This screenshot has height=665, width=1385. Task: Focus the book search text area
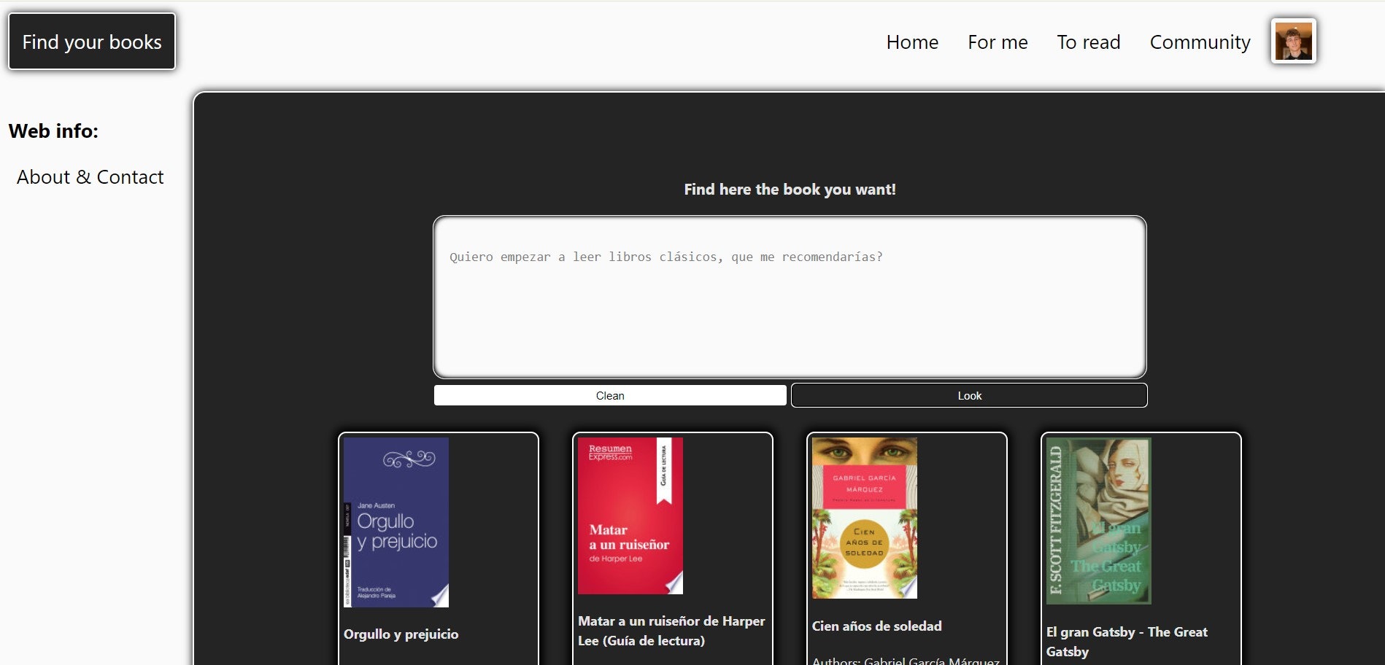pyautogui.click(x=790, y=297)
